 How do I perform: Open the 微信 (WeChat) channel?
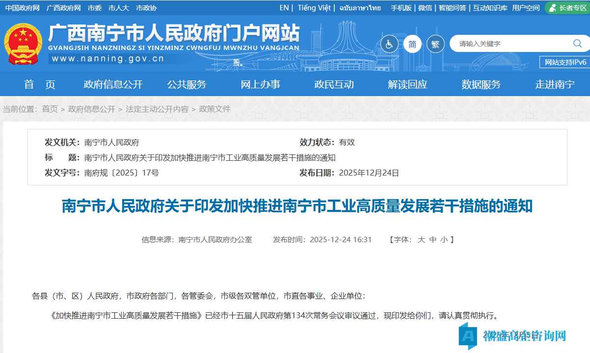pos(425,7)
